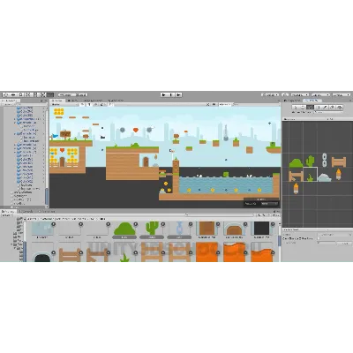Pick the bush tile in the Tile Palette
The image size is (353, 353).
[x=297, y=162]
